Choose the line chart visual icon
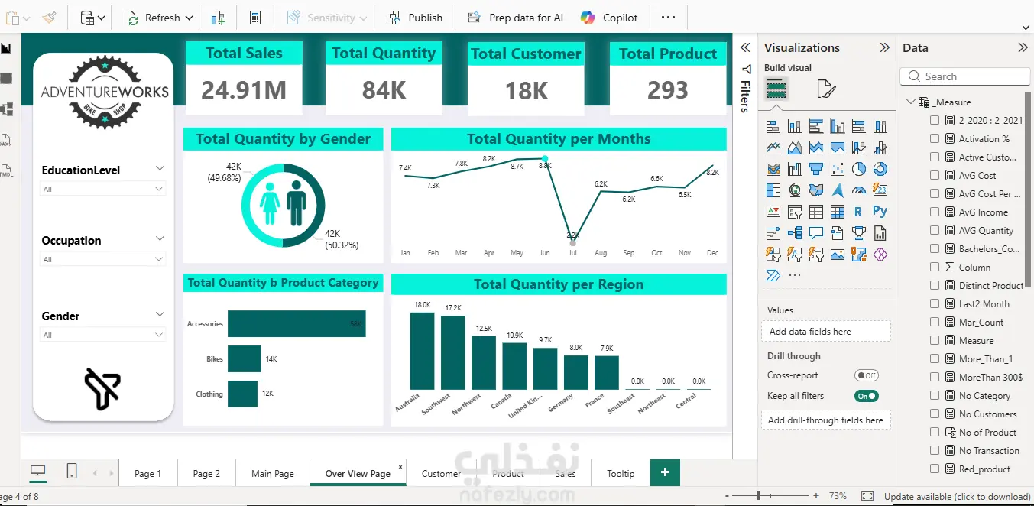 [773, 148]
